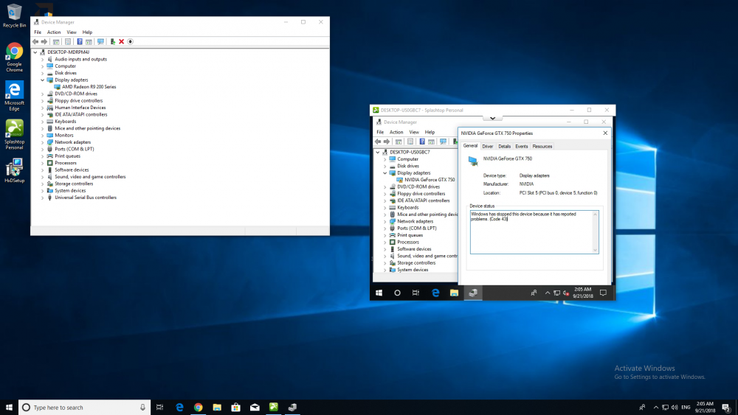Expand the Network adapters category
Screen dimensions: 738x415
(42, 142)
